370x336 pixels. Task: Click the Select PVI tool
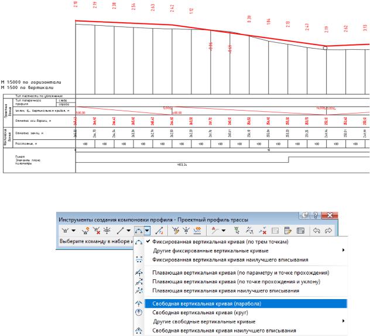[x=237, y=231]
